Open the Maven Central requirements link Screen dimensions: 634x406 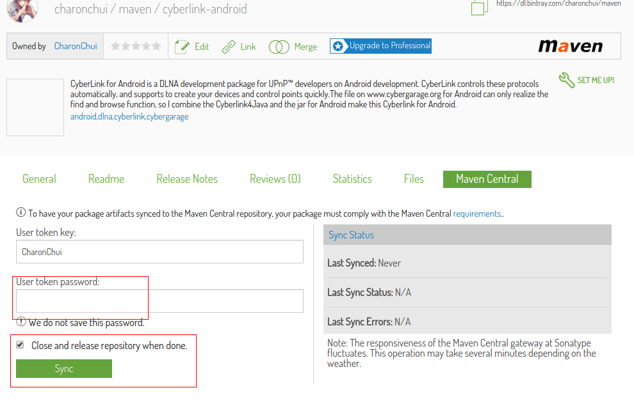[476, 214]
